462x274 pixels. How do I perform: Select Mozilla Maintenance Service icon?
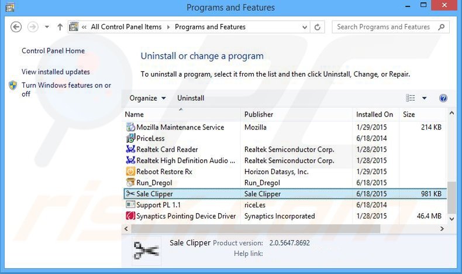pyautogui.click(x=130, y=127)
